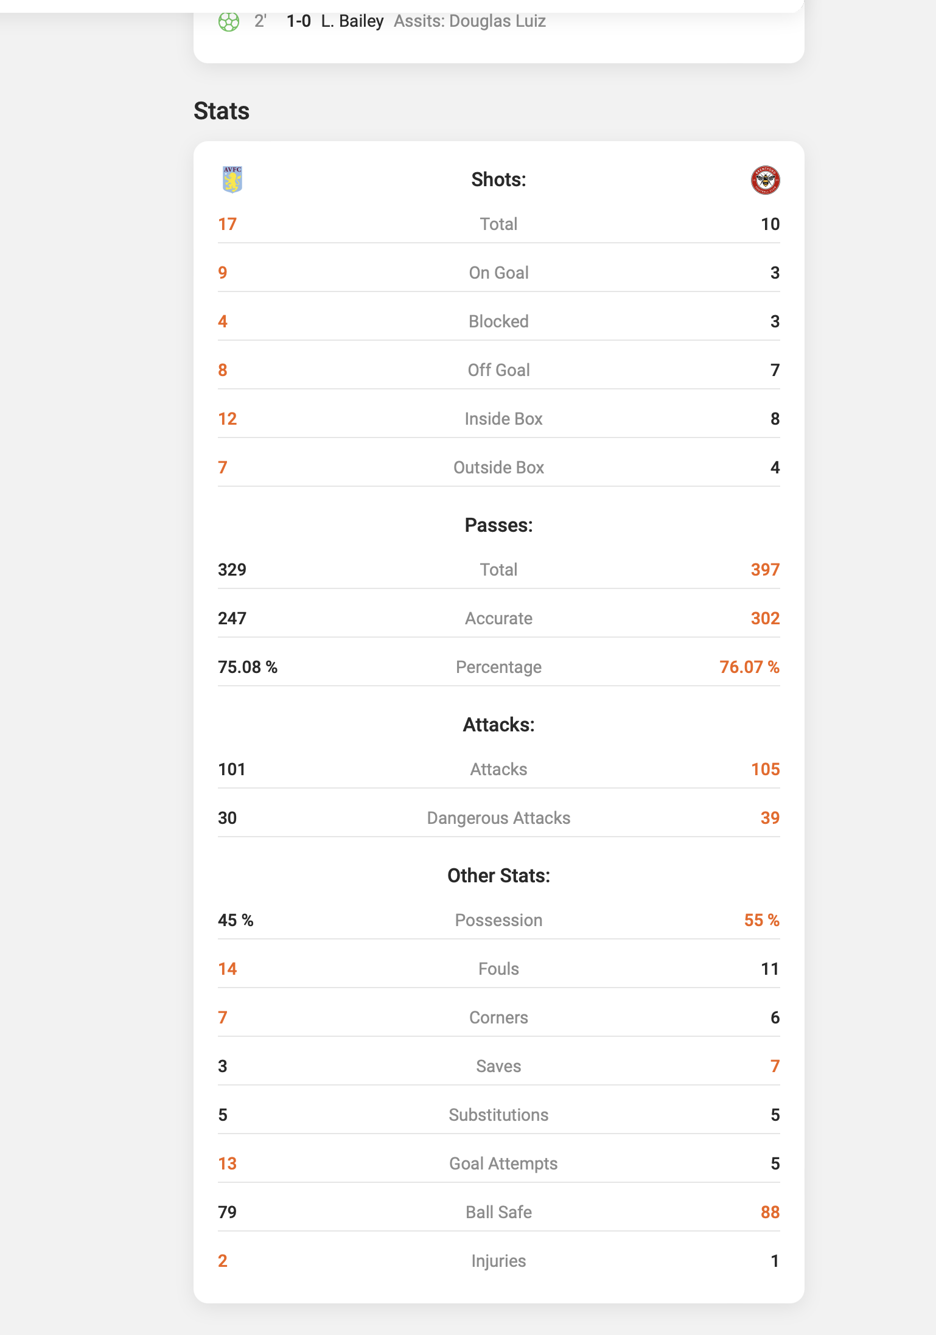
Task: Click the Douglas Luiz assist text
Action: (470, 21)
